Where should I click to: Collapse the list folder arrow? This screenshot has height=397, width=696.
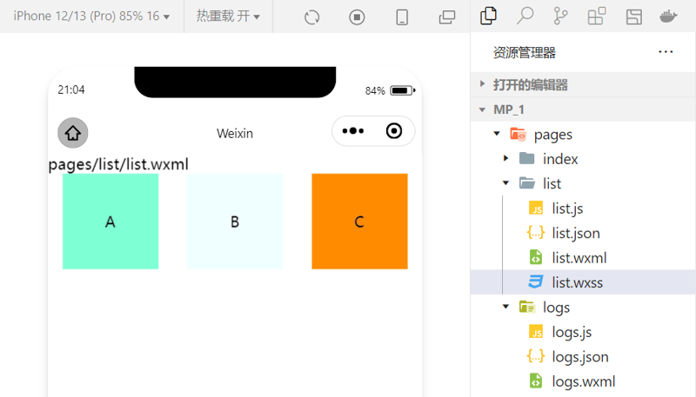(505, 183)
